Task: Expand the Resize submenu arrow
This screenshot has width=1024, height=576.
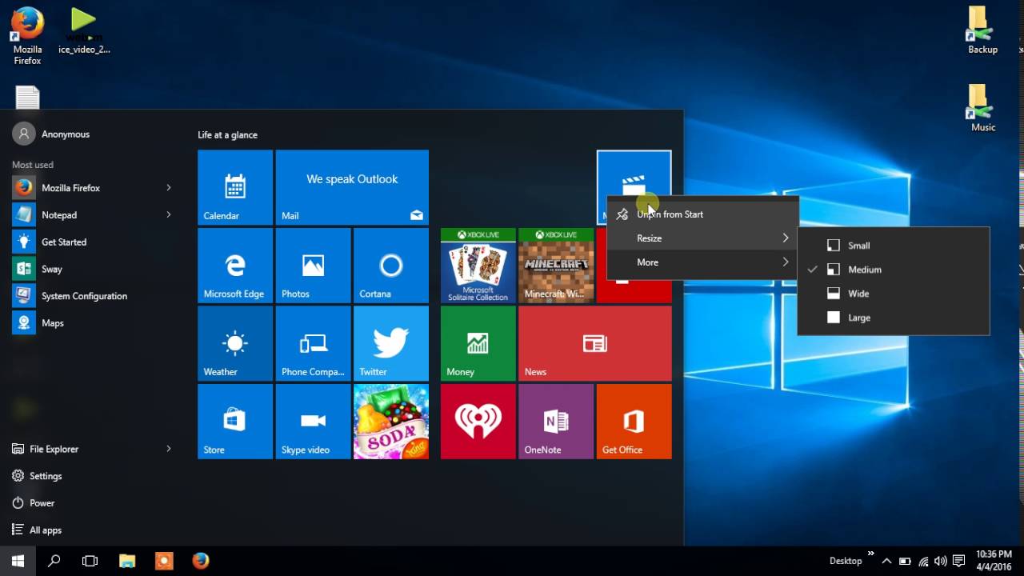Action: pyautogui.click(x=786, y=238)
